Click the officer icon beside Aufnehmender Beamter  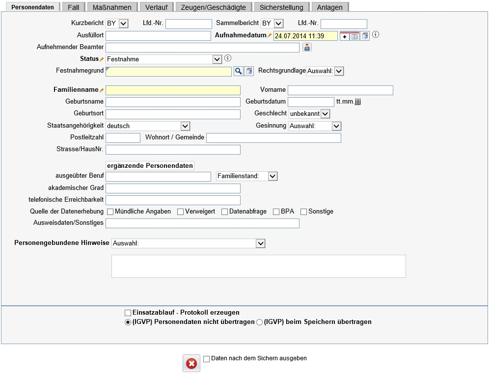pyautogui.click(x=307, y=47)
